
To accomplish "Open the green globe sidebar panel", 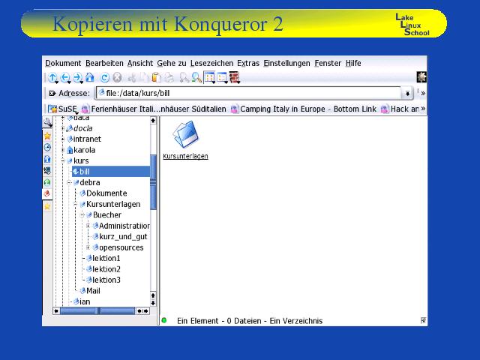I will [47, 182].
